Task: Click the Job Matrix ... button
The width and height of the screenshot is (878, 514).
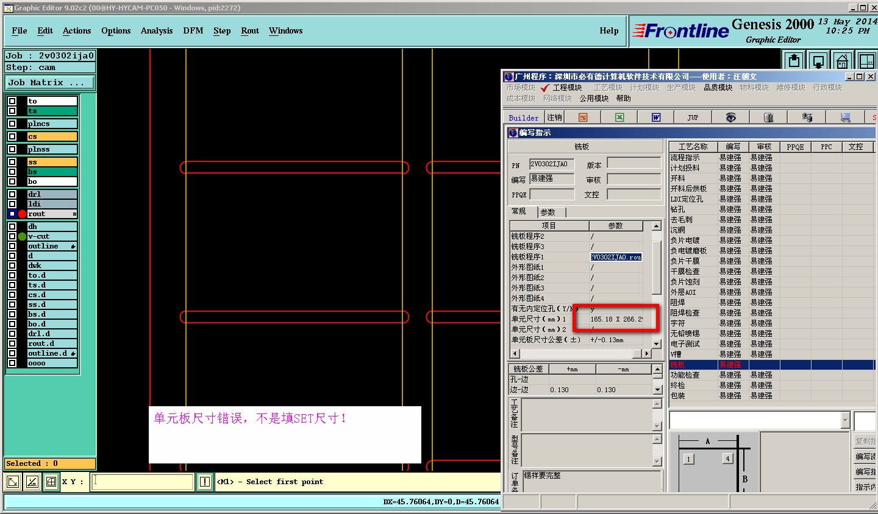Action: pos(50,82)
